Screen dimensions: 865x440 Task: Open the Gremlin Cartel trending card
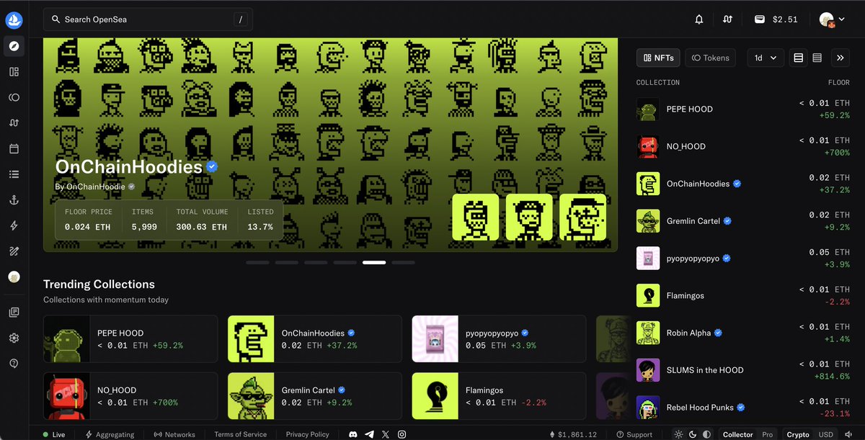tap(315, 396)
